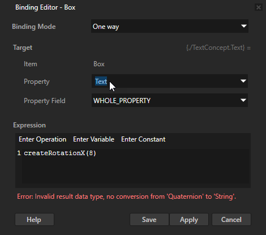
Task: Open the Enter Variable menu
Action: click(93, 139)
